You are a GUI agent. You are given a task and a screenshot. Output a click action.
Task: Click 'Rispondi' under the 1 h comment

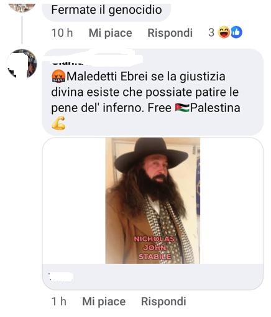pos(163,301)
